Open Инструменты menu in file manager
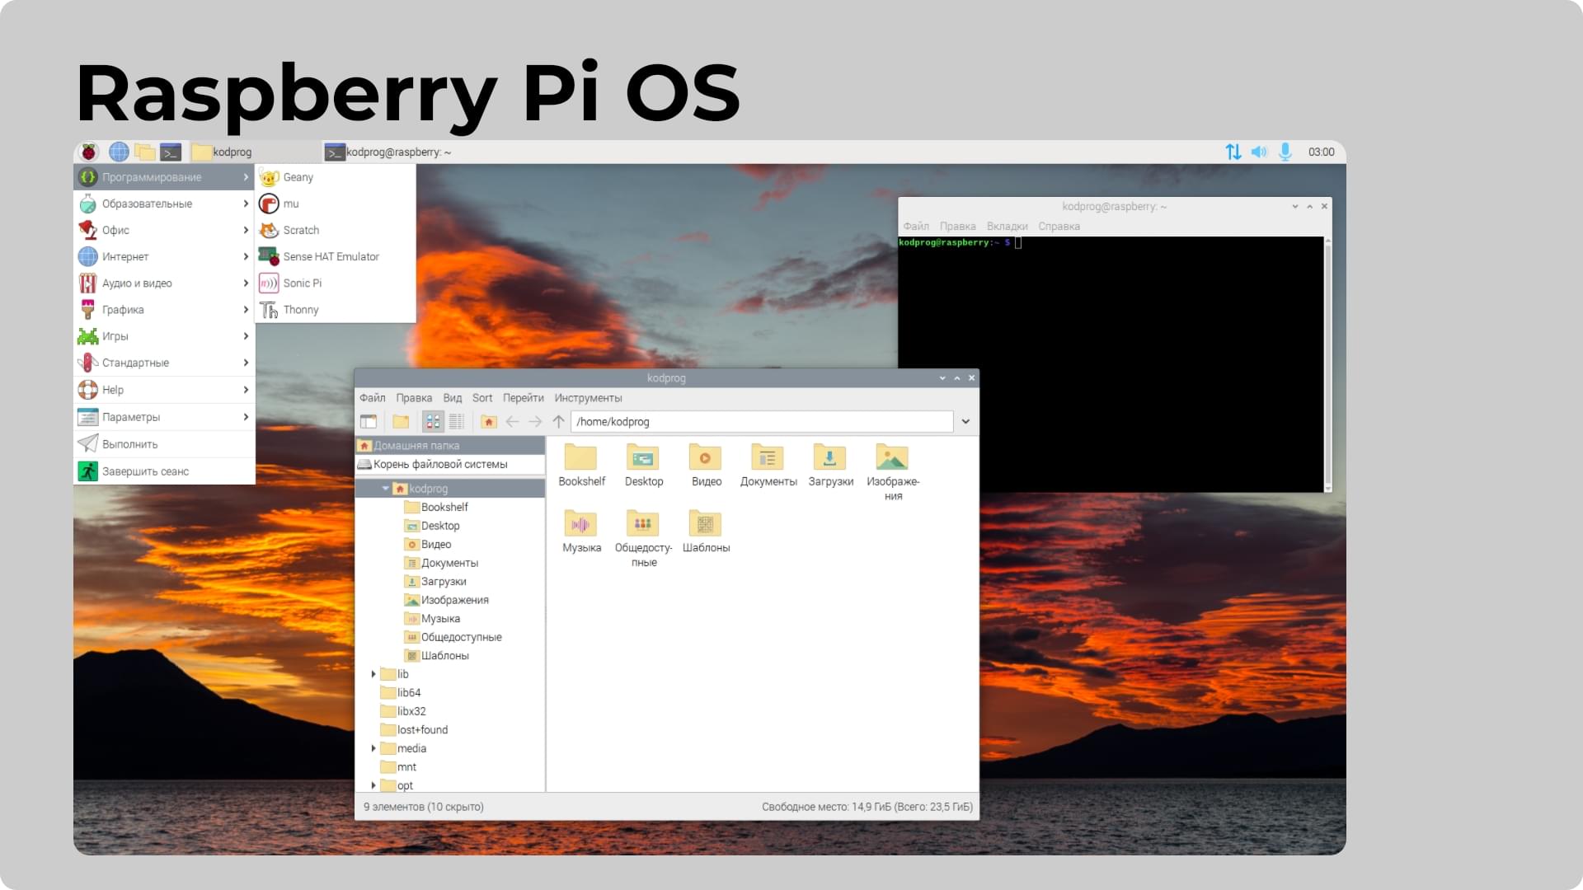Image resolution: width=1583 pixels, height=890 pixels. coord(588,398)
